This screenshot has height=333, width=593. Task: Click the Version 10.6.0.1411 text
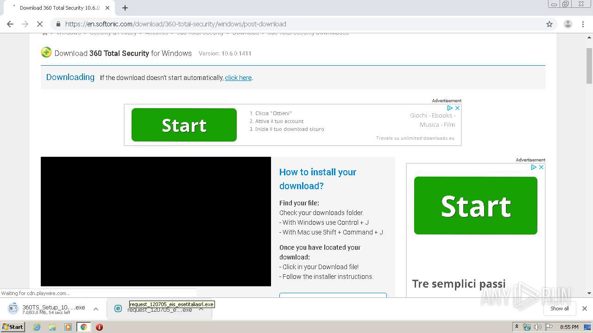click(225, 54)
